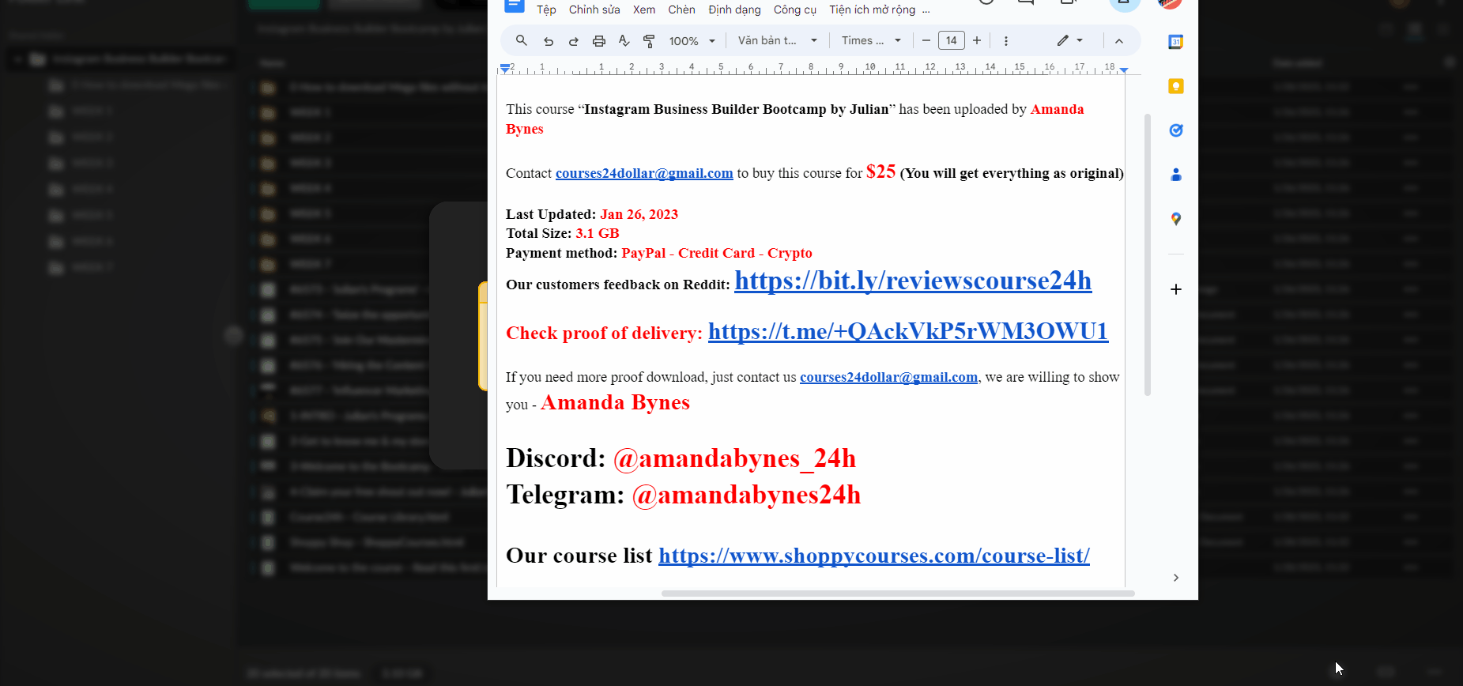Open Google Keep side panel icon
Screen dimensions: 1463x686
[x=1175, y=86]
